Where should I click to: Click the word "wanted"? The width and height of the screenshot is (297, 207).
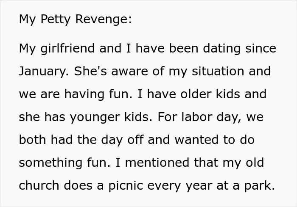click(x=196, y=140)
